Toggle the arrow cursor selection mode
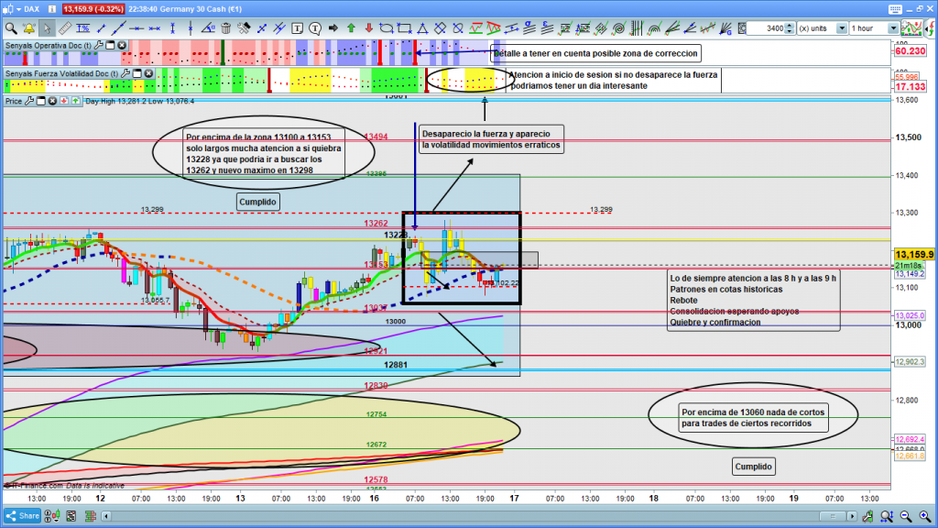938x528 pixels. 48,27
